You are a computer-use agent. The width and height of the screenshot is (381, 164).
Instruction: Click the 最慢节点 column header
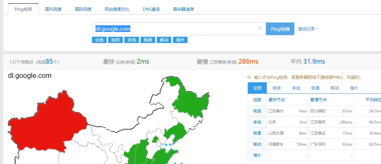pyautogui.click(x=319, y=100)
